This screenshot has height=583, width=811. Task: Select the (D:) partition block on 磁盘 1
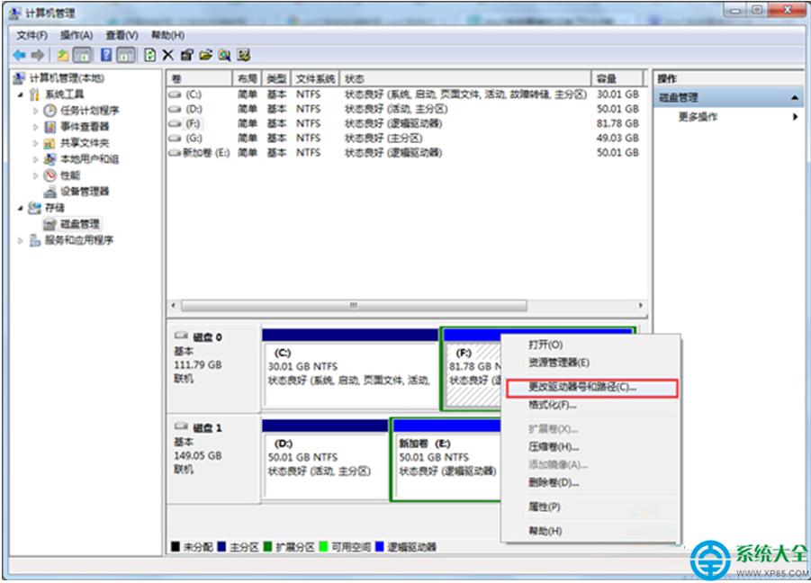point(325,460)
